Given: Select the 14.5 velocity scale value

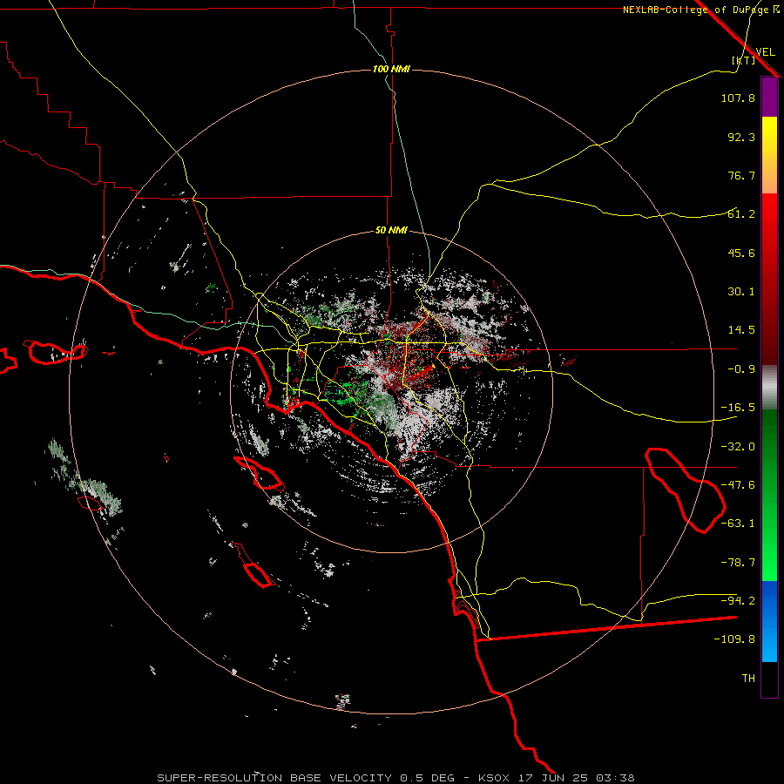Looking at the screenshot, I should pos(741,330).
